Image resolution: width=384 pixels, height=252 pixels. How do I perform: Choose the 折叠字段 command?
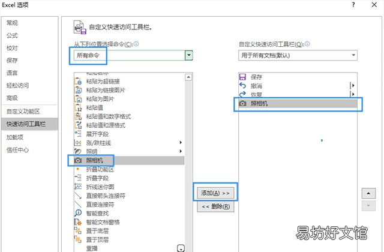129,178
